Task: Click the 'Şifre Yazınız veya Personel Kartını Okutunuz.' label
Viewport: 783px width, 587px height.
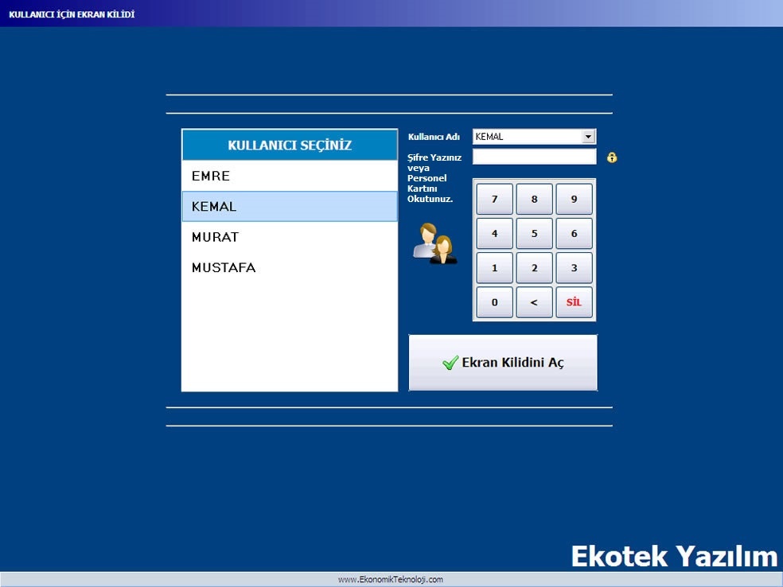Action: tap(434, 178)
